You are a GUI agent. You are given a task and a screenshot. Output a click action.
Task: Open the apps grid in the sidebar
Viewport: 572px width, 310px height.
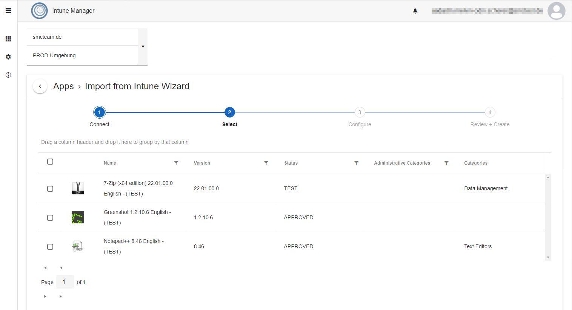(8, 39)
